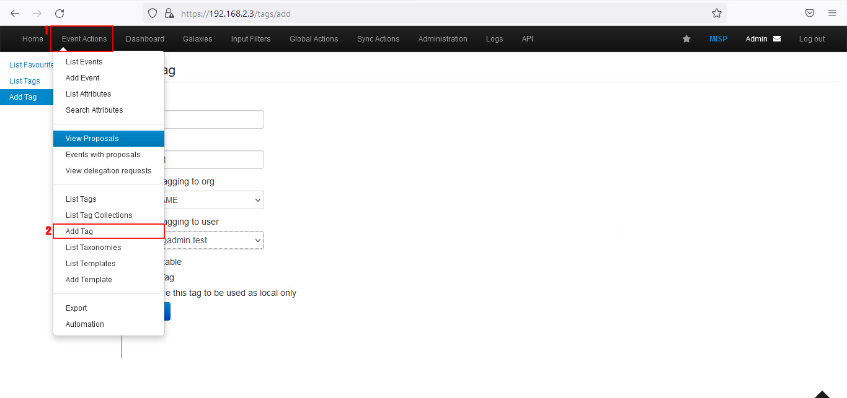Screen dimensions: 847x398
Task: Open the envelope icon next to Admin
Action: click(x=777, y=39)
